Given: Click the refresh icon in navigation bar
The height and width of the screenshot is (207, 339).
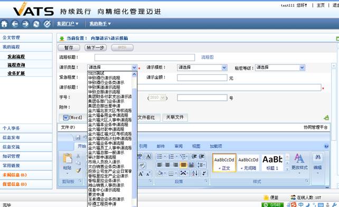Looking at the screenshot, I should coord(36,24).
